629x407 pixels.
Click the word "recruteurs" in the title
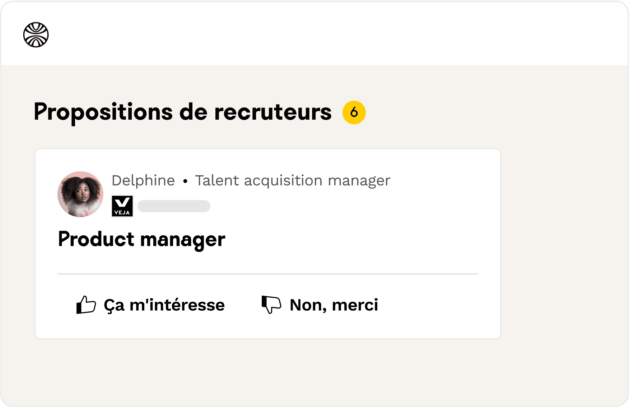(273, 112)
